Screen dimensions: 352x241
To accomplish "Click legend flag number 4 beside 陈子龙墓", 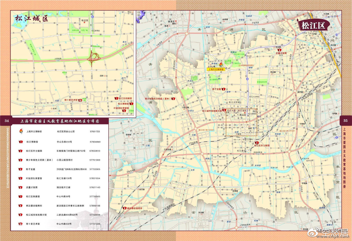I will click(21, 169).
